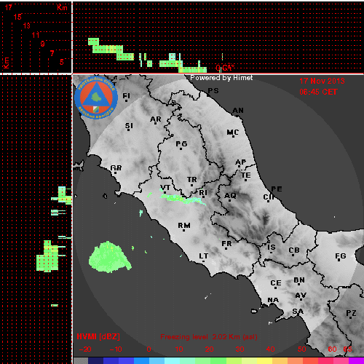364x364 pixels.
Task: Click the 'Powered by Himet' caption
Action: 221,78
